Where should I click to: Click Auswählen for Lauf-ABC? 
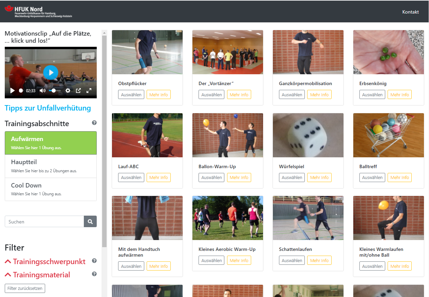click(x=131, y=177)
